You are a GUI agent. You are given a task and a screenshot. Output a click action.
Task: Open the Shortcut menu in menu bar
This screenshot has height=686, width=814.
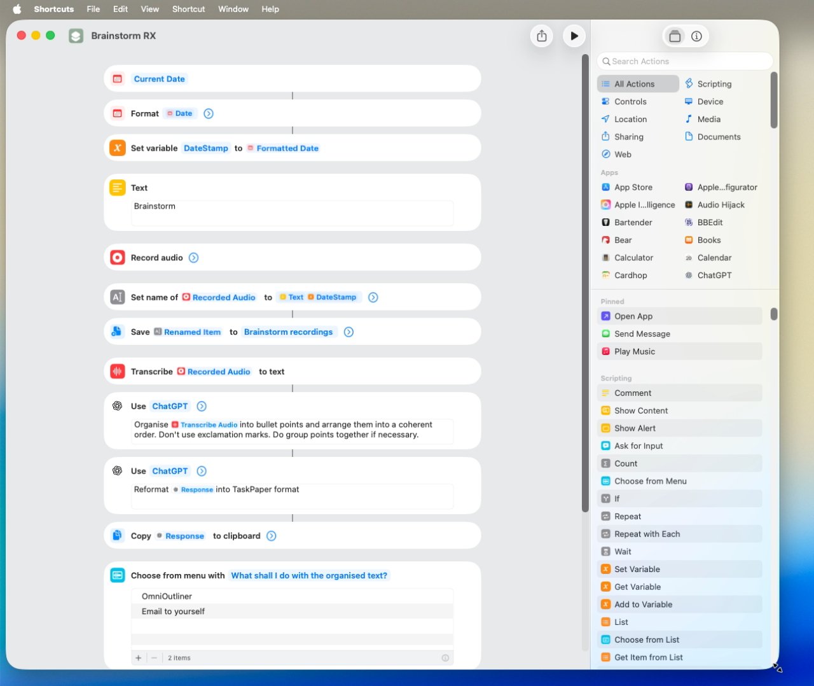tap(188, 9)
